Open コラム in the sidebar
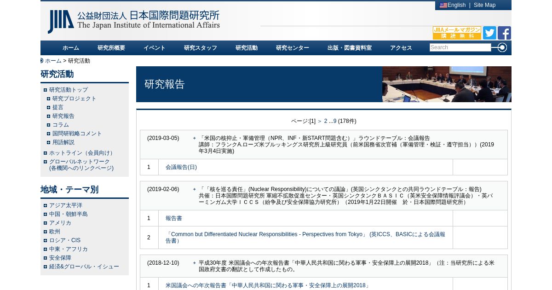552x290 pixels. point(61,125)
